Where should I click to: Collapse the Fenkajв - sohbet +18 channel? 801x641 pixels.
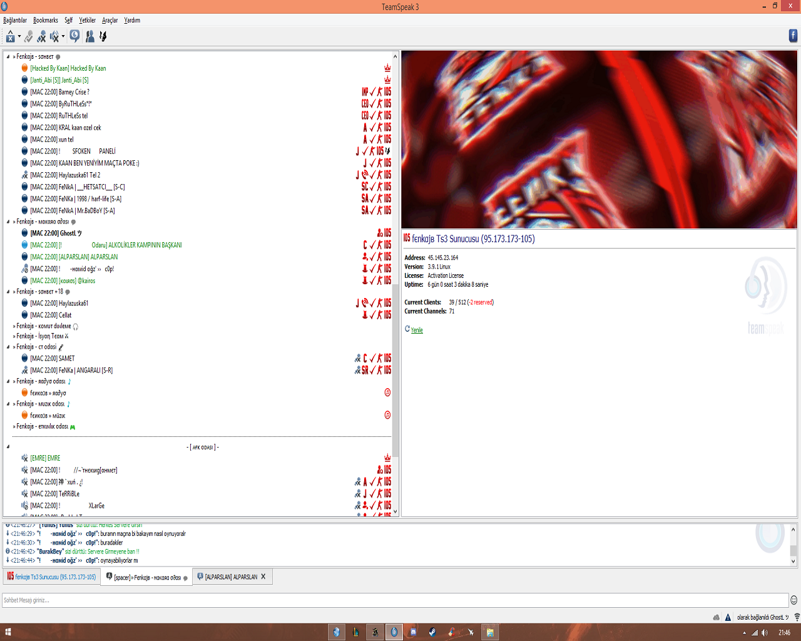click(x=8, y=292)
